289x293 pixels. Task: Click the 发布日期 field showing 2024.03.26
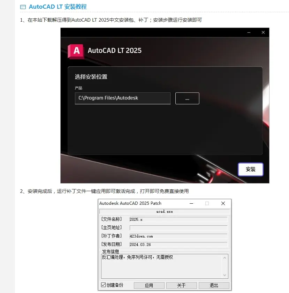pyautogui.click(x=178, y=245)
